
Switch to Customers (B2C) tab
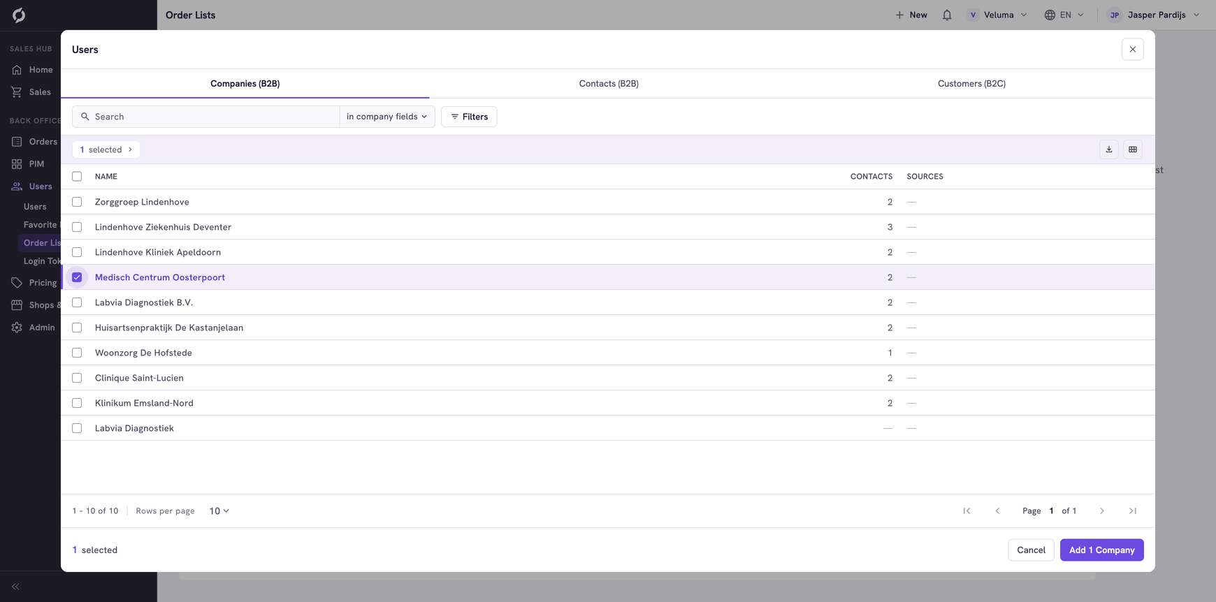pyautogui.click(x=971, y=84)
